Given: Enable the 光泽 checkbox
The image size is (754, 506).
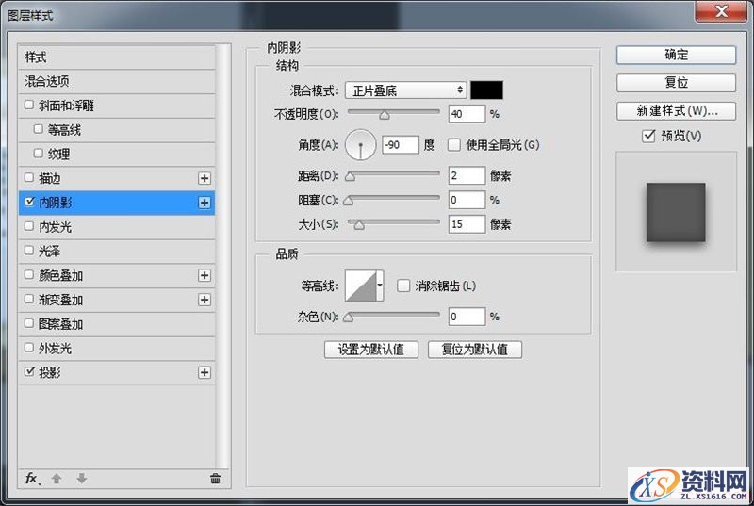Looking at the screenshot, I should (x=29, y=251).
